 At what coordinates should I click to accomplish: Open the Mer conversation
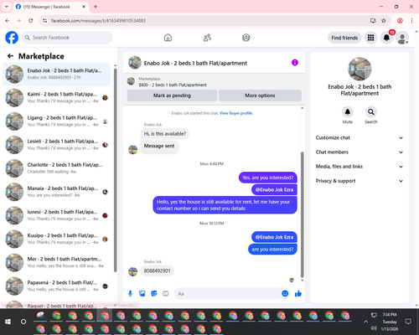click(x=56, y=262)
